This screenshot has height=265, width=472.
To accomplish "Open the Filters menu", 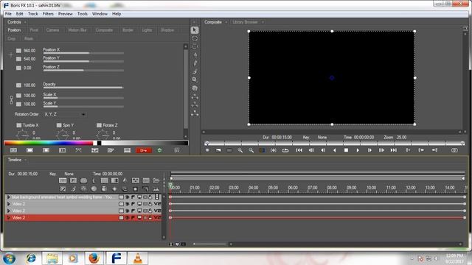I will (x=48, y=14).
